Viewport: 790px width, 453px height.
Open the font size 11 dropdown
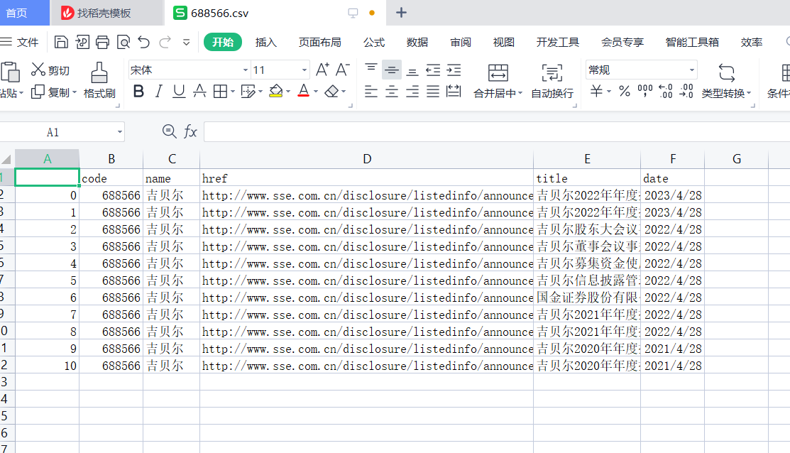tap(305, 70)
